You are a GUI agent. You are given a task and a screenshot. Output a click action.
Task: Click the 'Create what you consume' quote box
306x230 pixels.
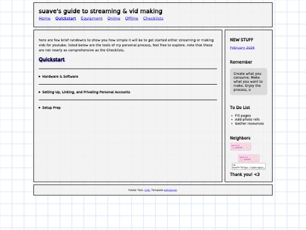(x=248, y=82)
